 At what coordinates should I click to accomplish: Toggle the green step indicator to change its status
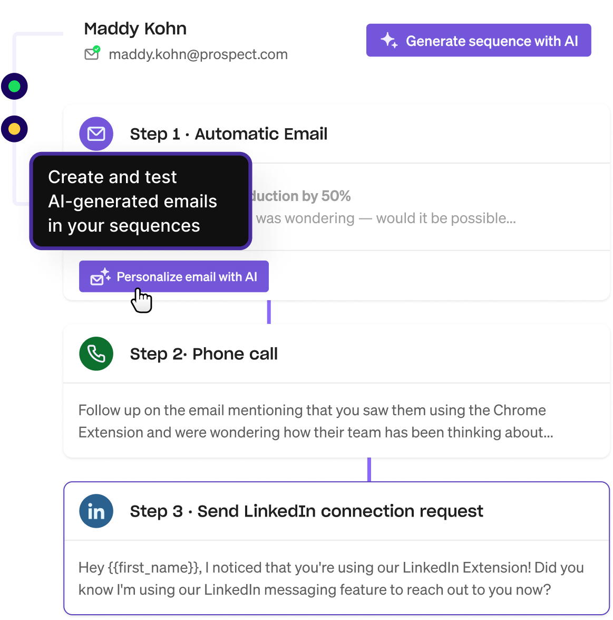point(14,86)
